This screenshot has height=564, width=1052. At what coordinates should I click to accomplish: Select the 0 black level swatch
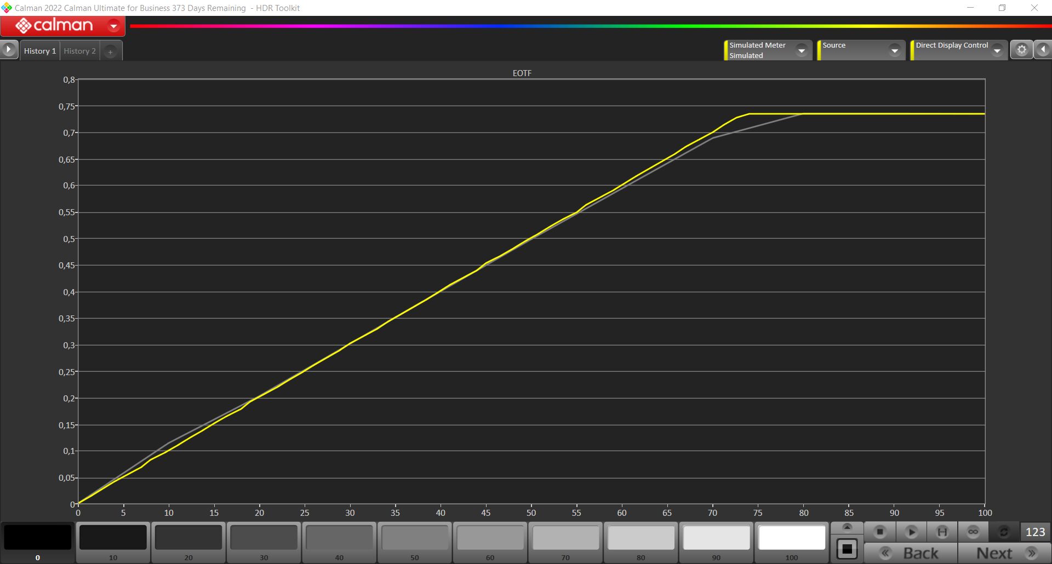[38, 542]
